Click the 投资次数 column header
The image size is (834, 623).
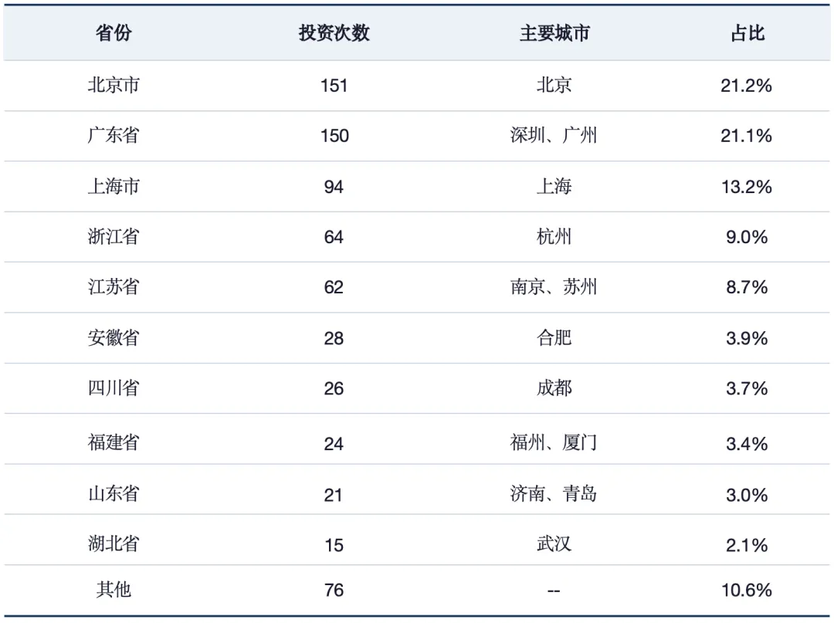334,33
